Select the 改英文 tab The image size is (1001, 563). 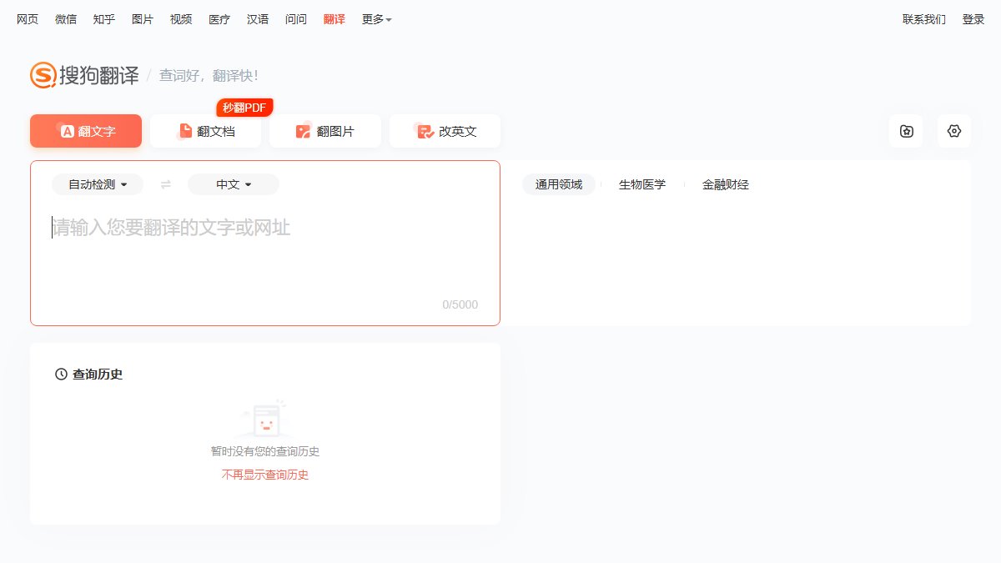[x=445, y=131]
